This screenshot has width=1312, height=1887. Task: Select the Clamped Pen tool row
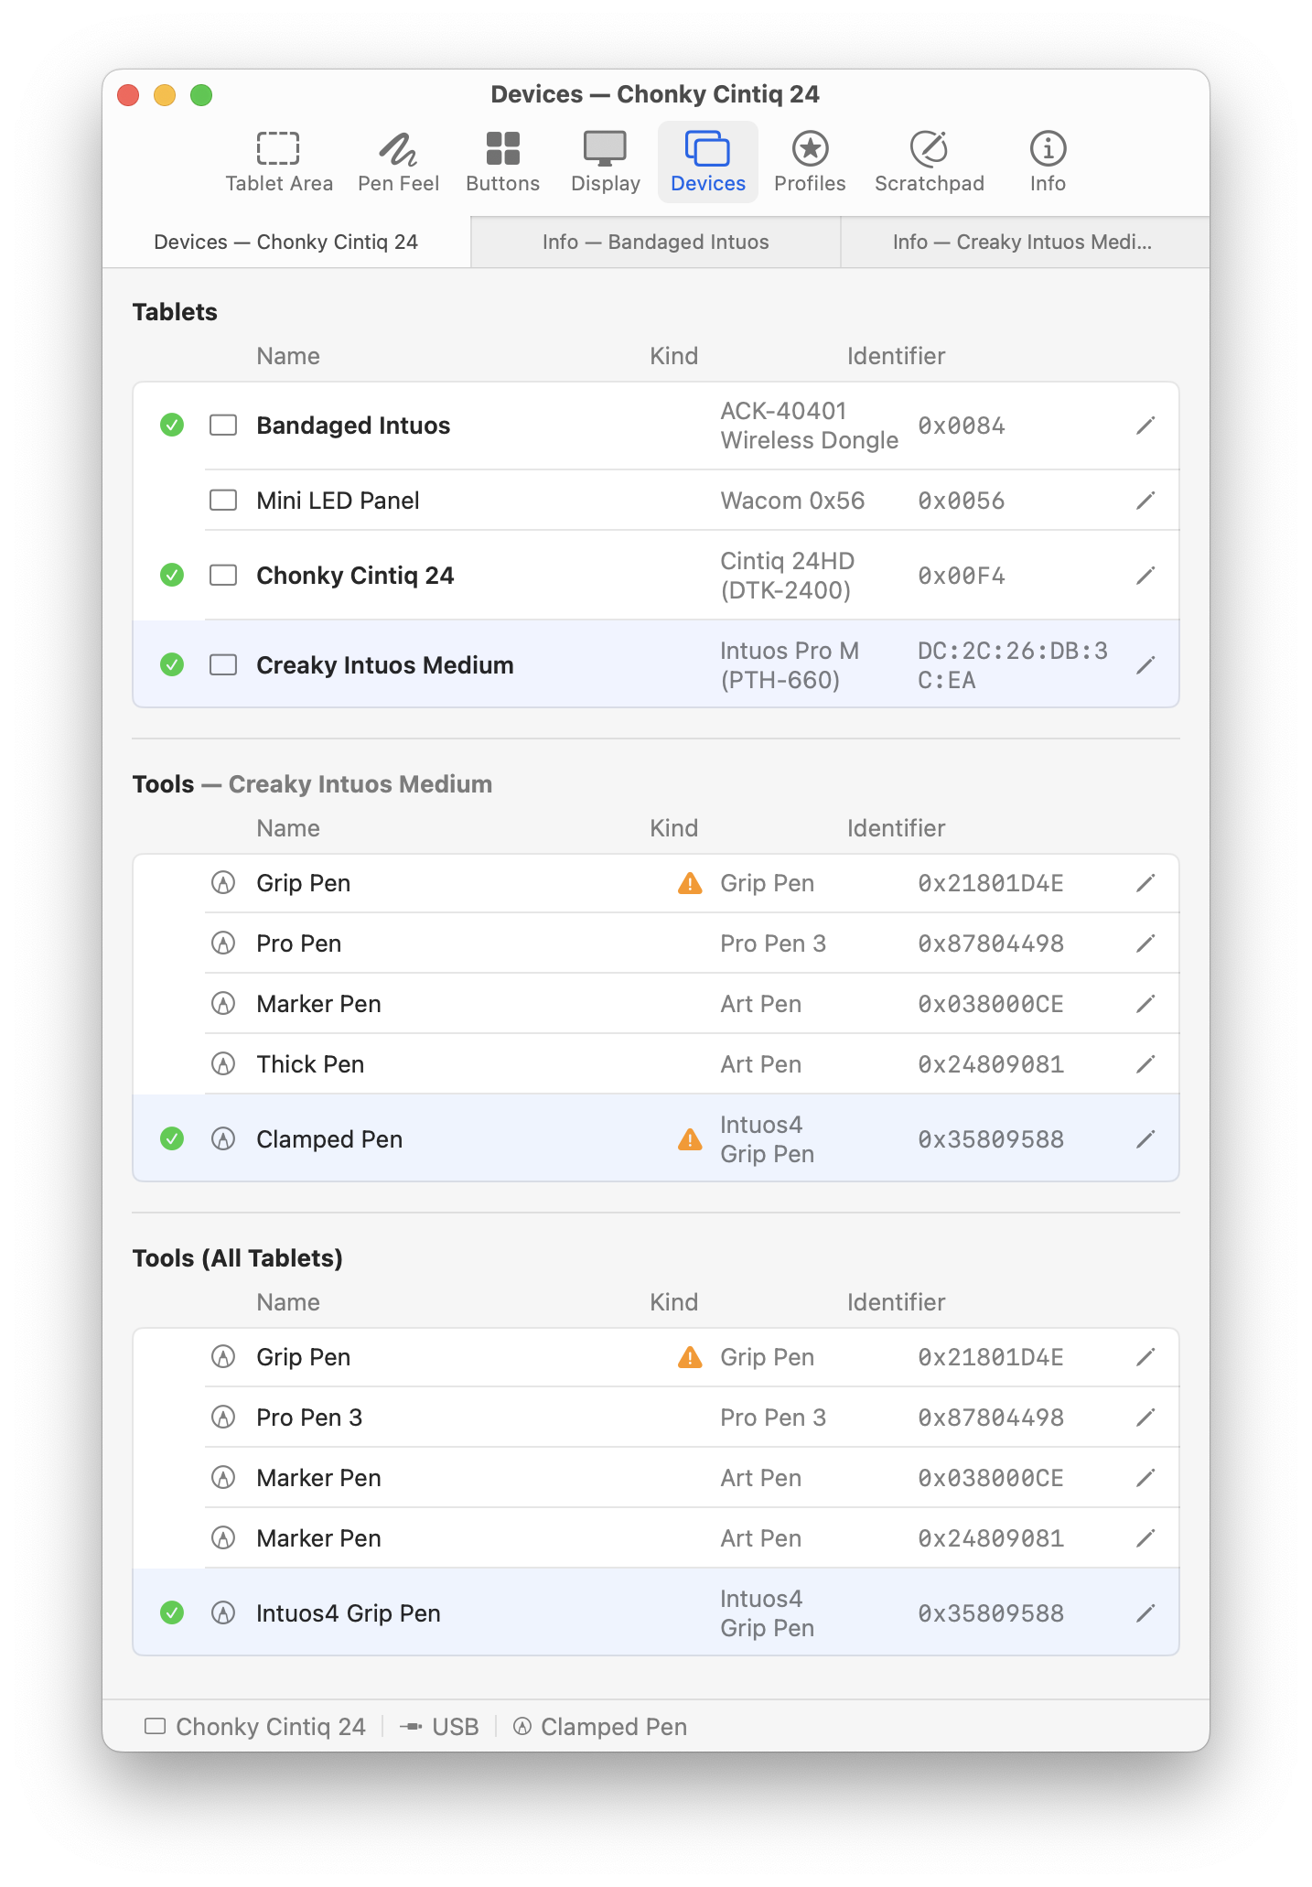[656, 1138]
